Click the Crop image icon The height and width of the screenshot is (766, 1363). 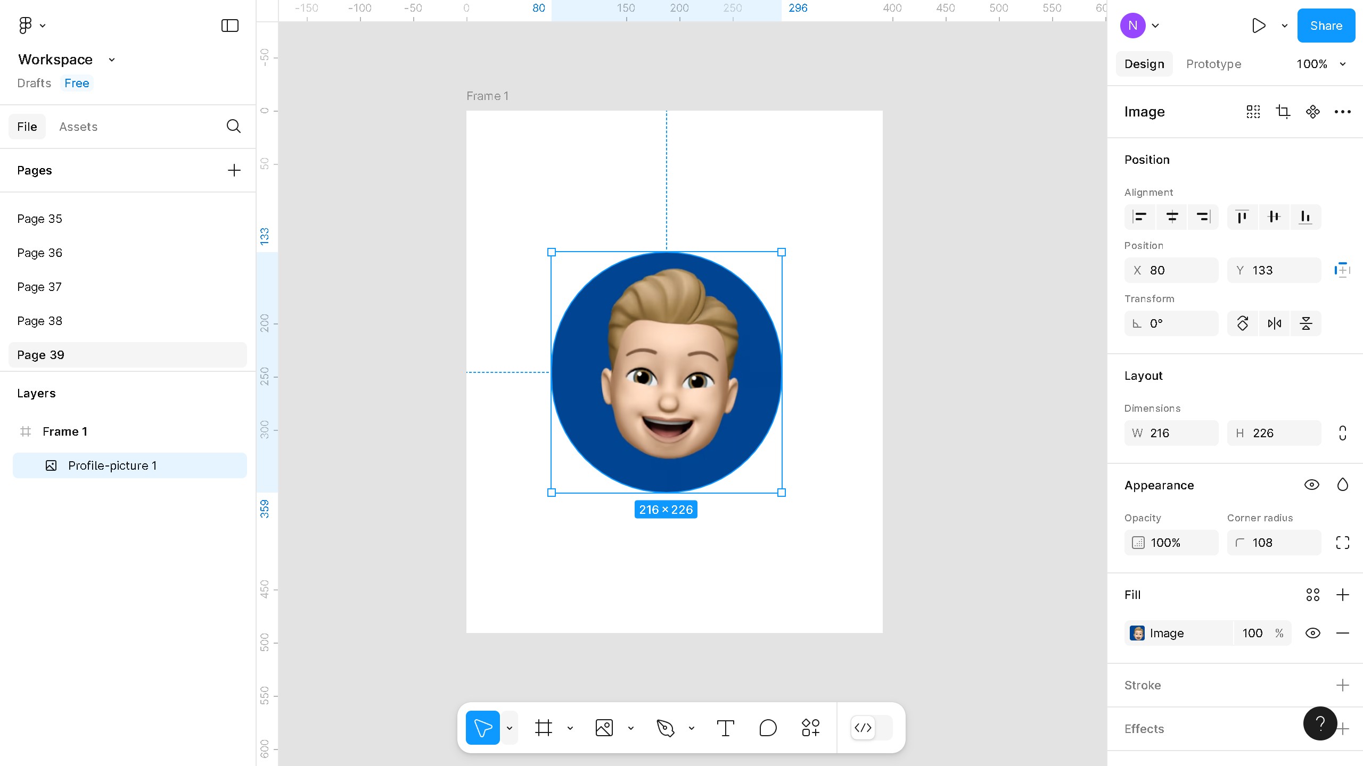coord(1283,112)
